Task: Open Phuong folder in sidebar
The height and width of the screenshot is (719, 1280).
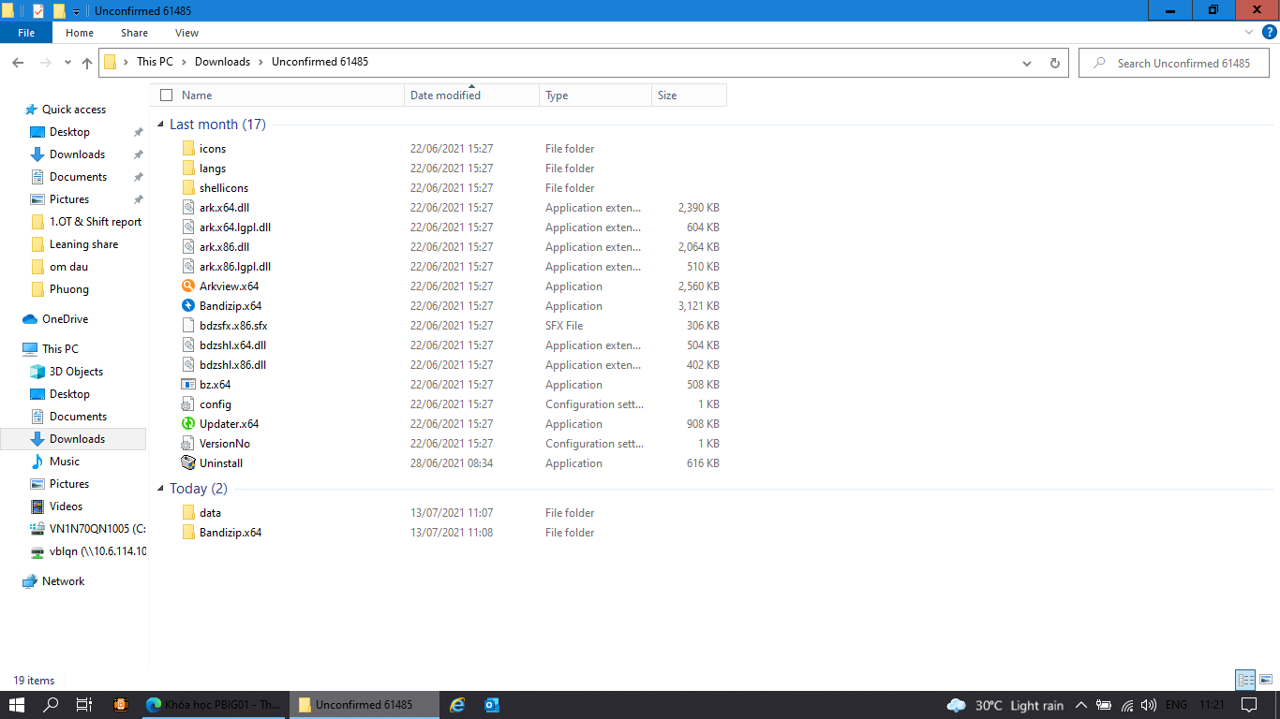Action: (68, 289)
